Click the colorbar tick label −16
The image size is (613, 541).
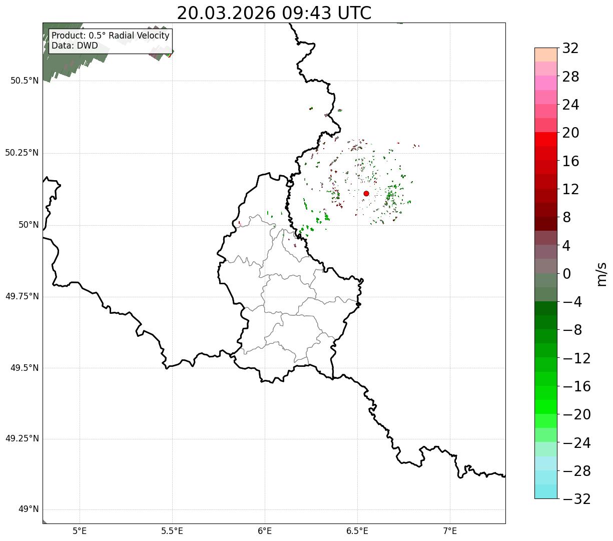pos(576,386)
